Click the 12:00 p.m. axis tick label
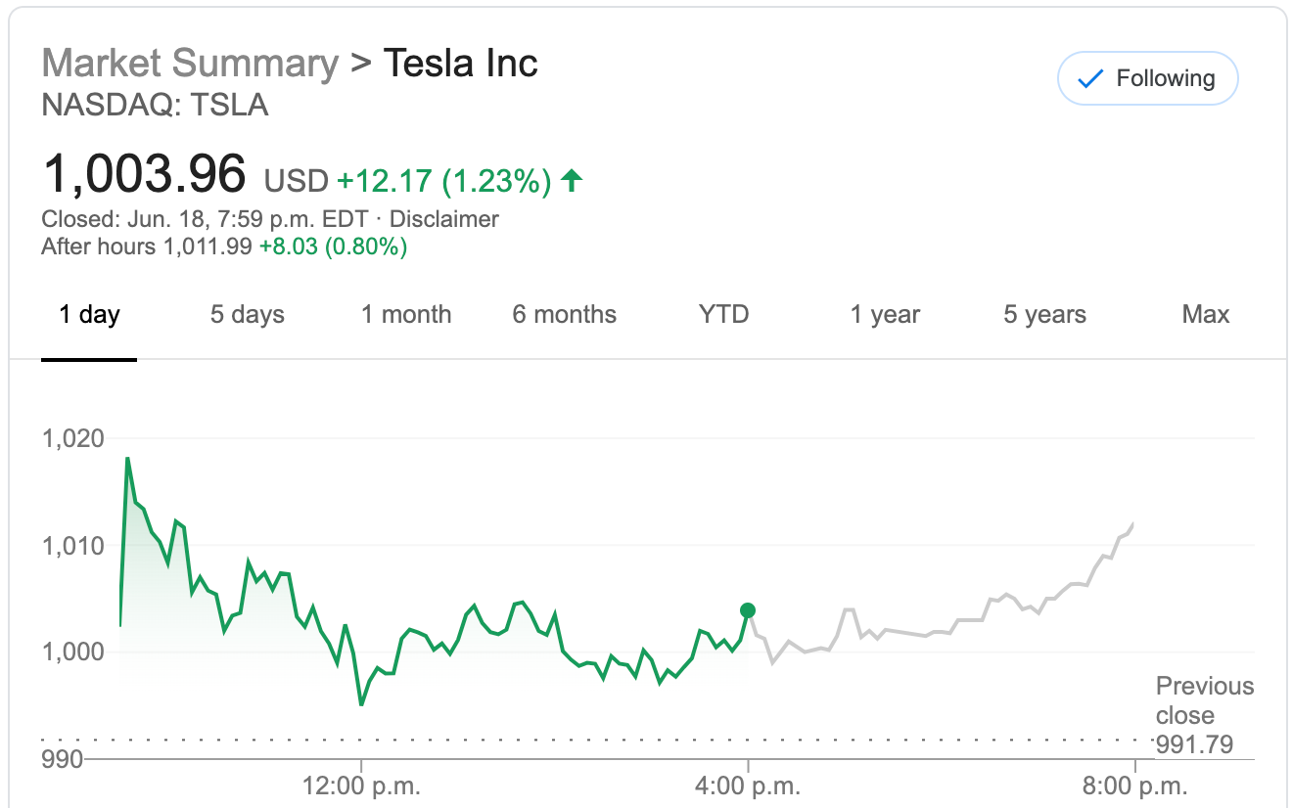 361,786
